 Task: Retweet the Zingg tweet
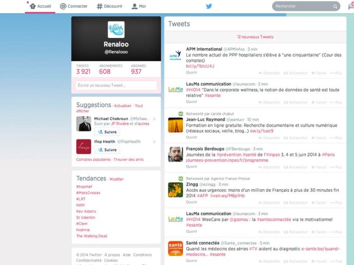(x=295, y=202)
